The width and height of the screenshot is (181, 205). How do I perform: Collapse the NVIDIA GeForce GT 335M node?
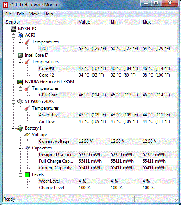(13, 82)
